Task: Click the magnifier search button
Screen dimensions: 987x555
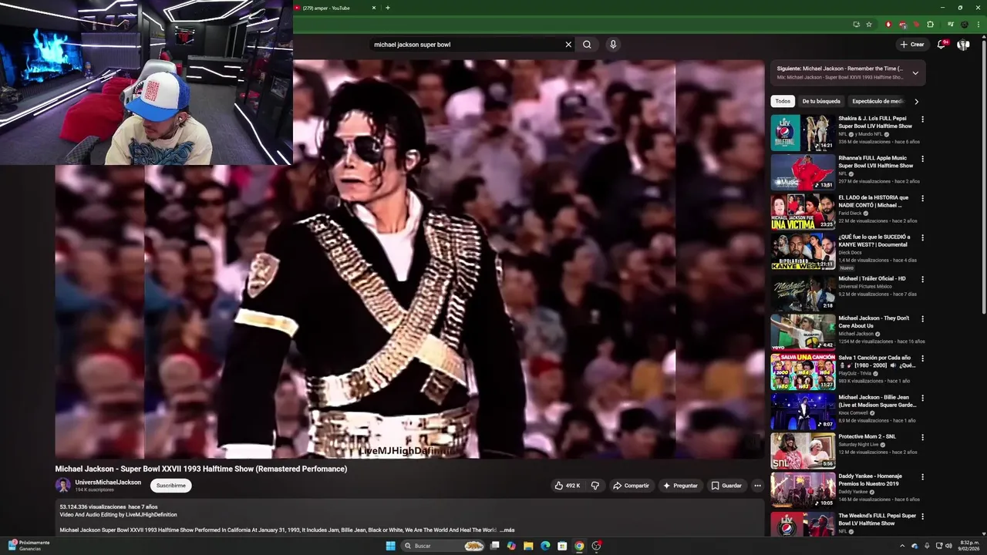Action: 587,45
